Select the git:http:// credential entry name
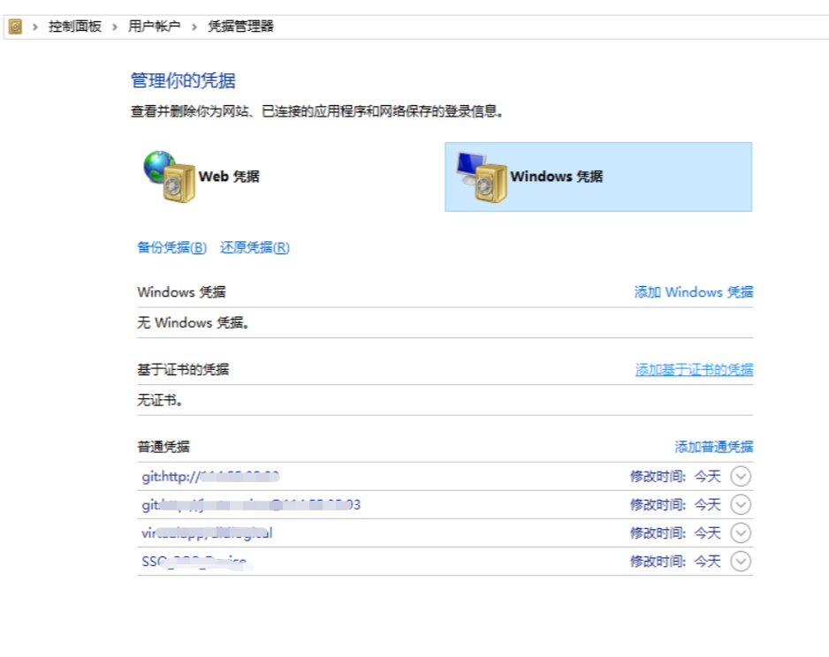Screen dimensions: 829x657 click(210, 476)
